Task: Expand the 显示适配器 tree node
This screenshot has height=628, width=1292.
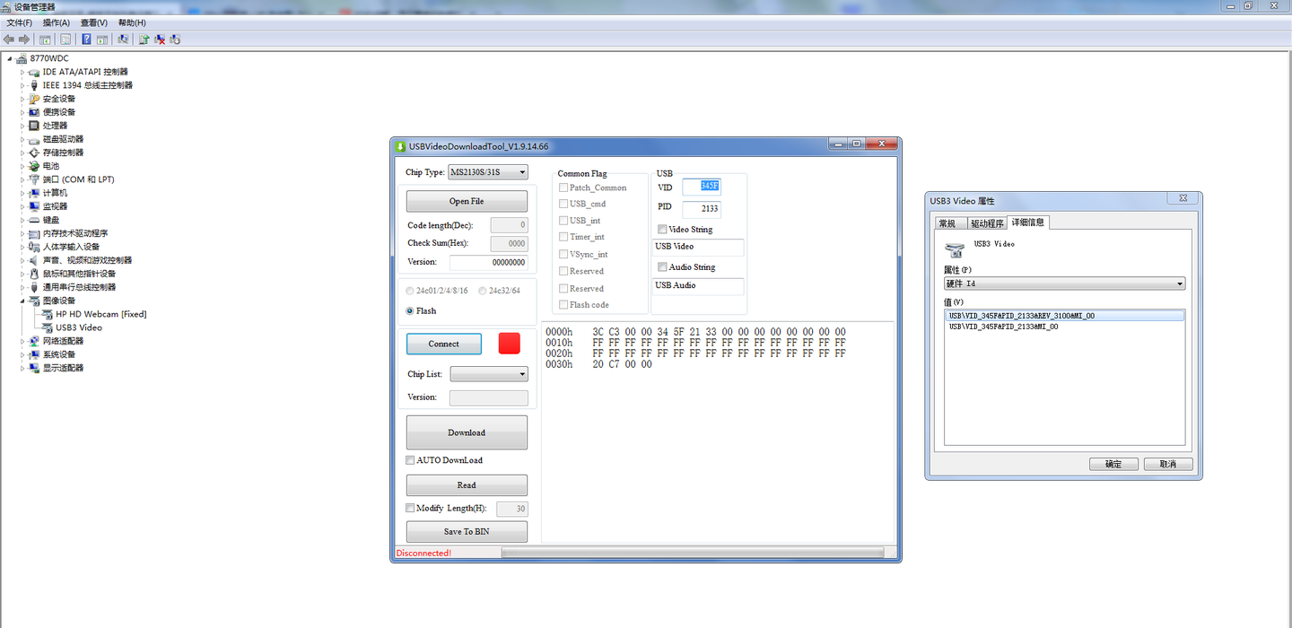Action: pos(22,368)
